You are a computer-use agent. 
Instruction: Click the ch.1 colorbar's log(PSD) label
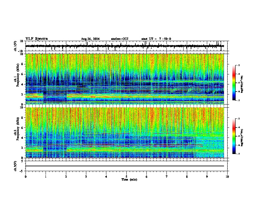point(242,84)
